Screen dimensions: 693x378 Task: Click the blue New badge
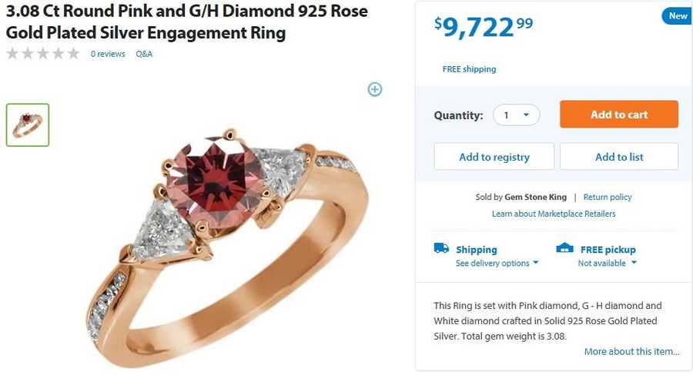pos(677,16)
